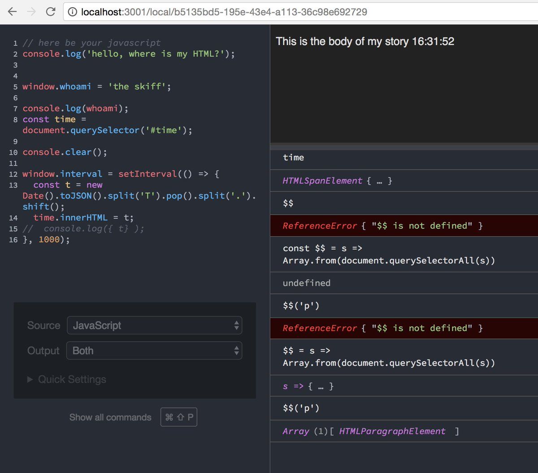Click the rendered story text in the preview
Image resolution: width=538 pixels, height=473 pixels.
click(365, 42)
